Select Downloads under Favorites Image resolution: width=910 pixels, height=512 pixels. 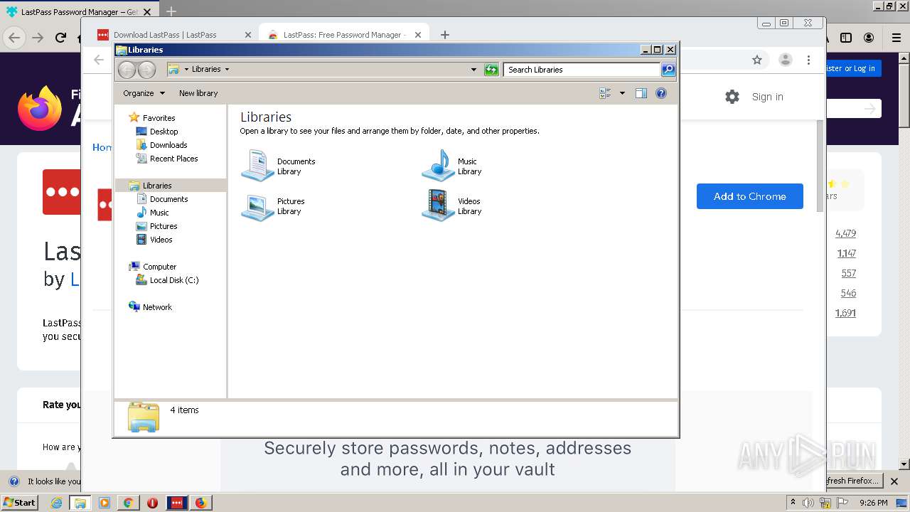(x=168, y=145)
